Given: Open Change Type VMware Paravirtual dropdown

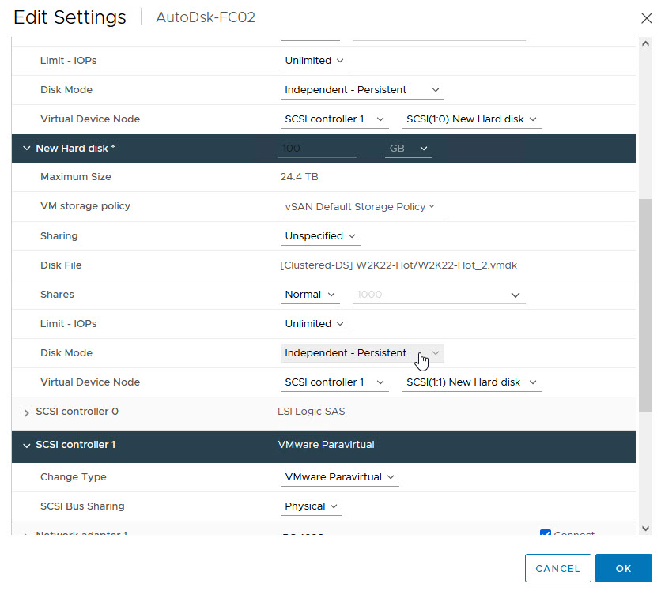Looking at the screenshot, I should coord(339,477).
